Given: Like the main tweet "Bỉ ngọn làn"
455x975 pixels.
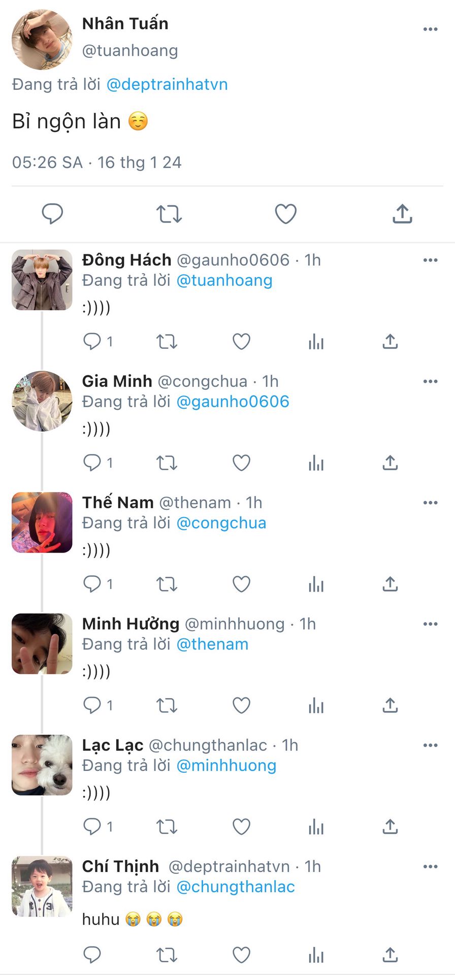Looking at the screenshot, I should (285, 214).
